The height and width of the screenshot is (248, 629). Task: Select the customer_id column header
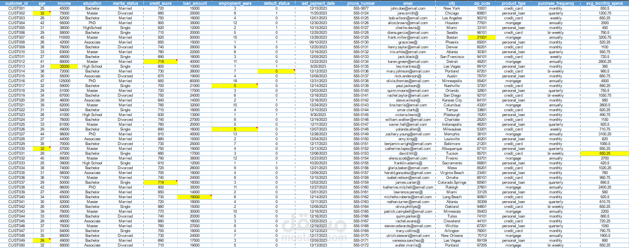pyautogui.click(x=17, y=3)
